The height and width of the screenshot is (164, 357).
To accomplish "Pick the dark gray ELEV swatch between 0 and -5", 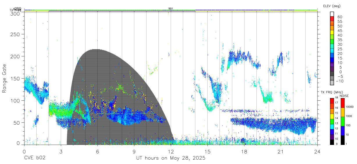I will pyautogui.click(x=332, y=74).
